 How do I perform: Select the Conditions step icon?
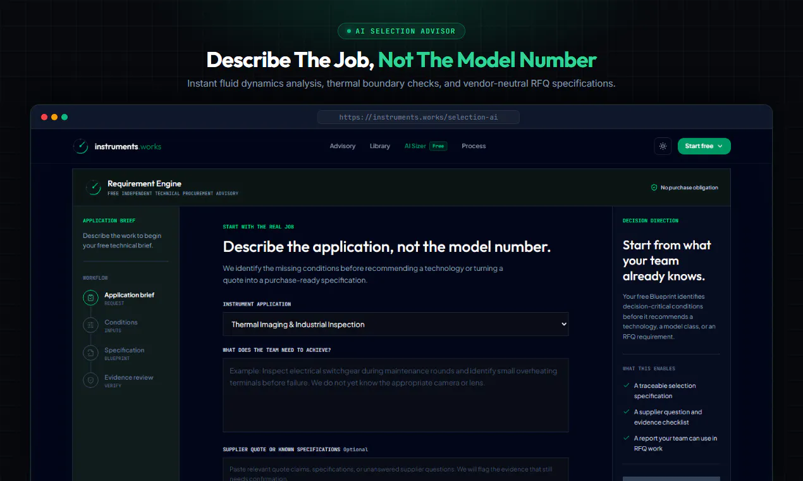pyautogui.click(x=90, y=325)
